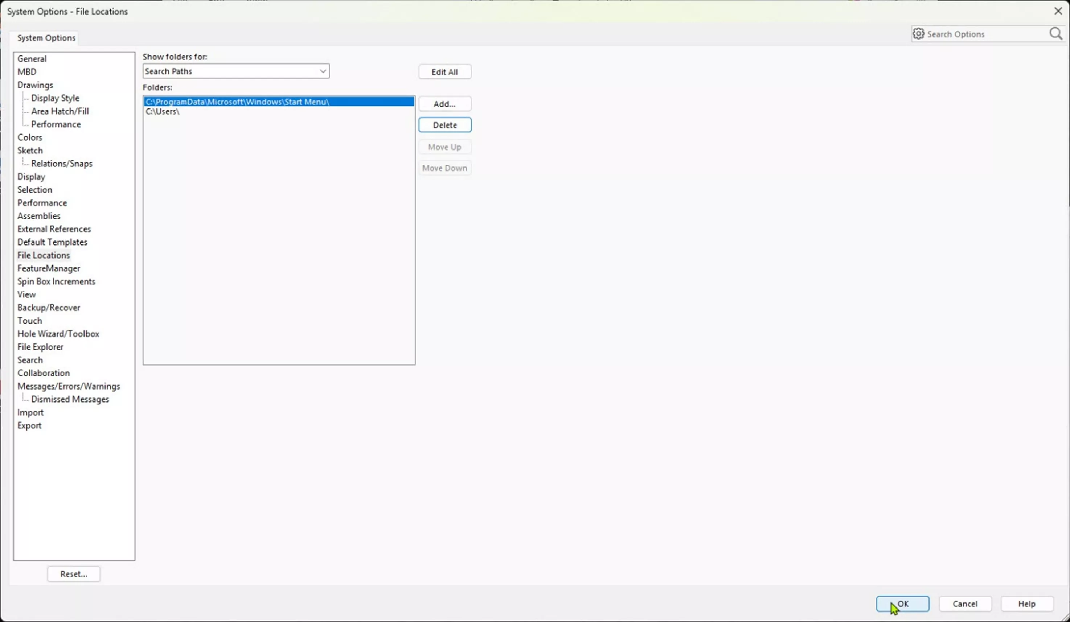
Task: Expand the Drawings tree section
Action: 35,85
